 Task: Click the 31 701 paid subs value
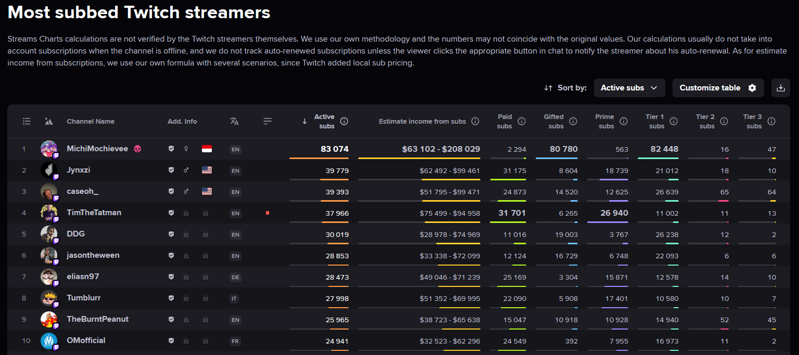[x=512, y=213]
